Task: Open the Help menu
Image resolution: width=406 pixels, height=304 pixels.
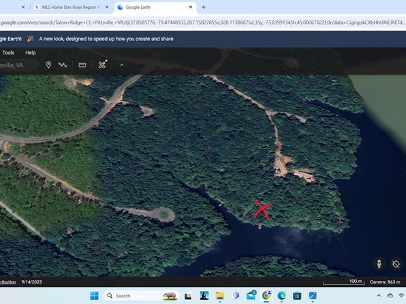Action: pos(31,52)
